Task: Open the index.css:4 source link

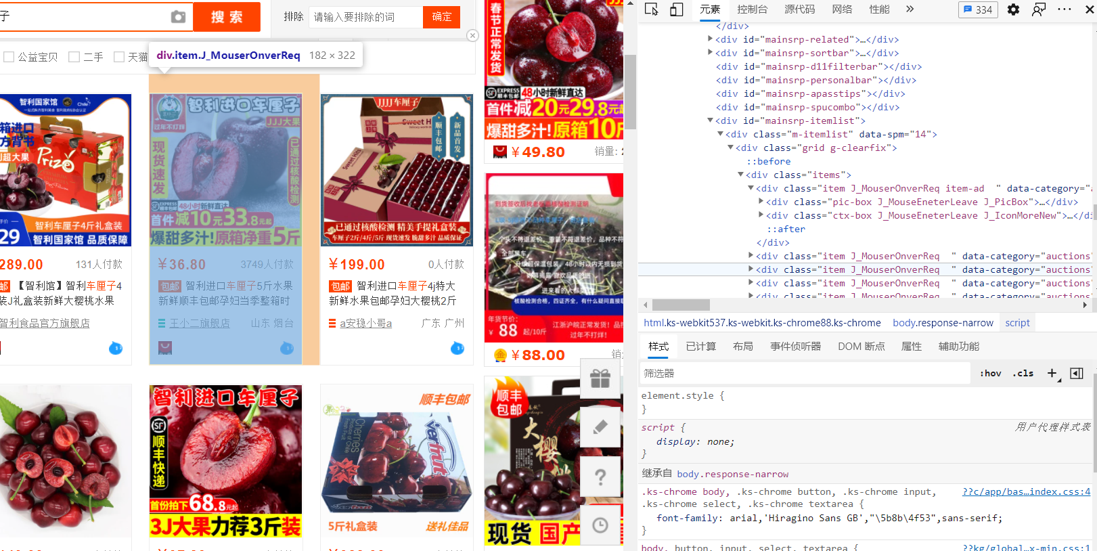Action: point(1026,491)
